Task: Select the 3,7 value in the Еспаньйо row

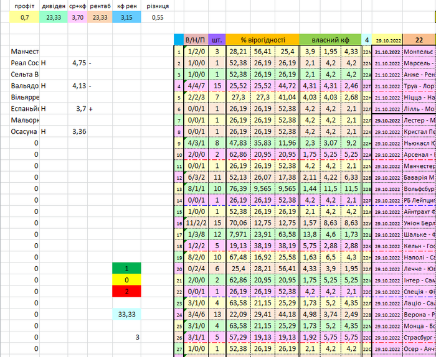Action: pyautogui.click(x=78, y=109)
